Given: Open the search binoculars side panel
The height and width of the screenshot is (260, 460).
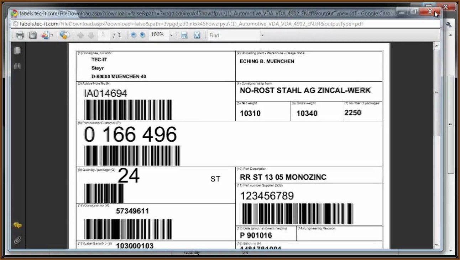Looking at the screenshot, I should (17, 66).
